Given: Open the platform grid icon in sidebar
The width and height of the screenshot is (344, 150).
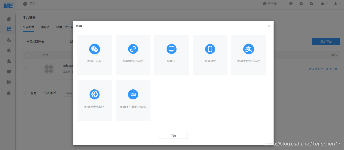Looking at the screenshot, I should (9, 29).
